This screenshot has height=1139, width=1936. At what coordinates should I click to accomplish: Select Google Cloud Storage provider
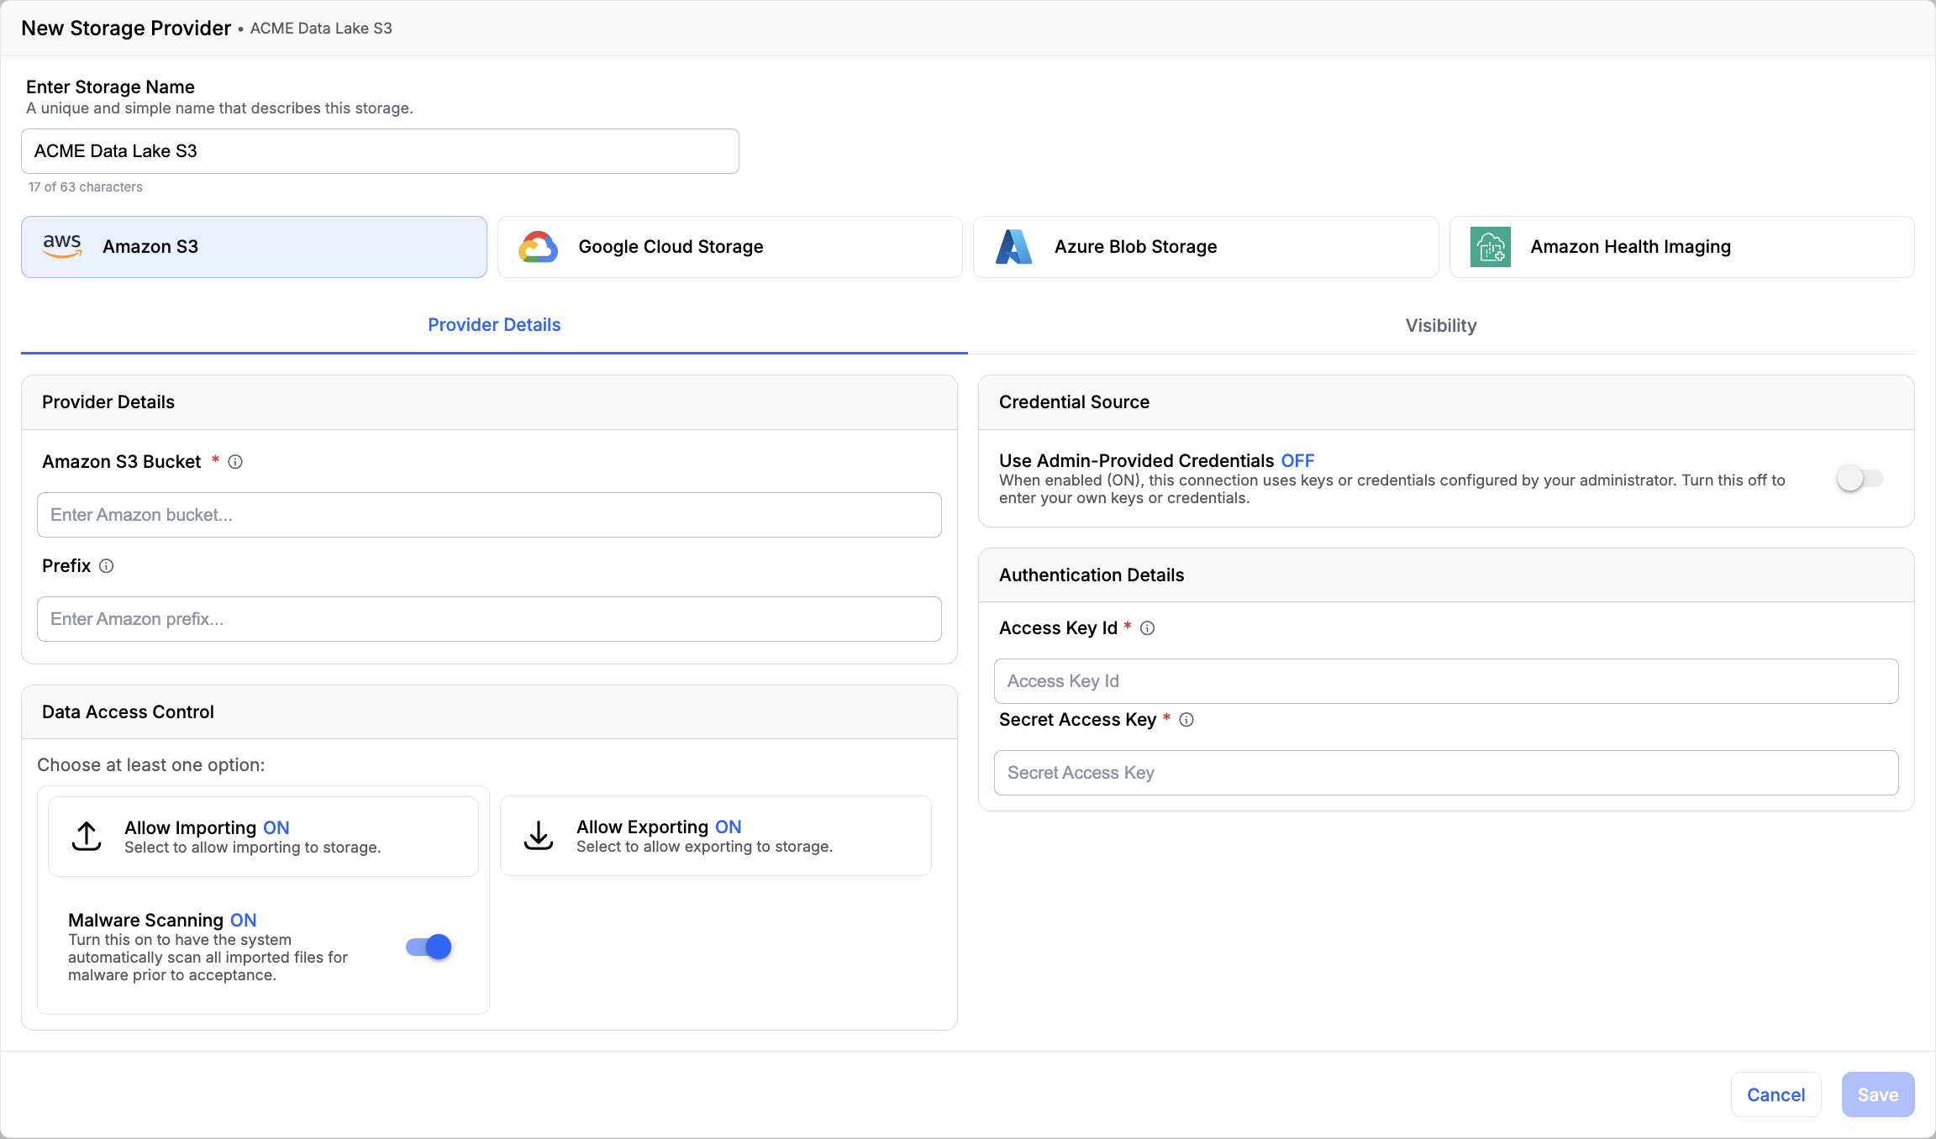(x=730, y=247)
